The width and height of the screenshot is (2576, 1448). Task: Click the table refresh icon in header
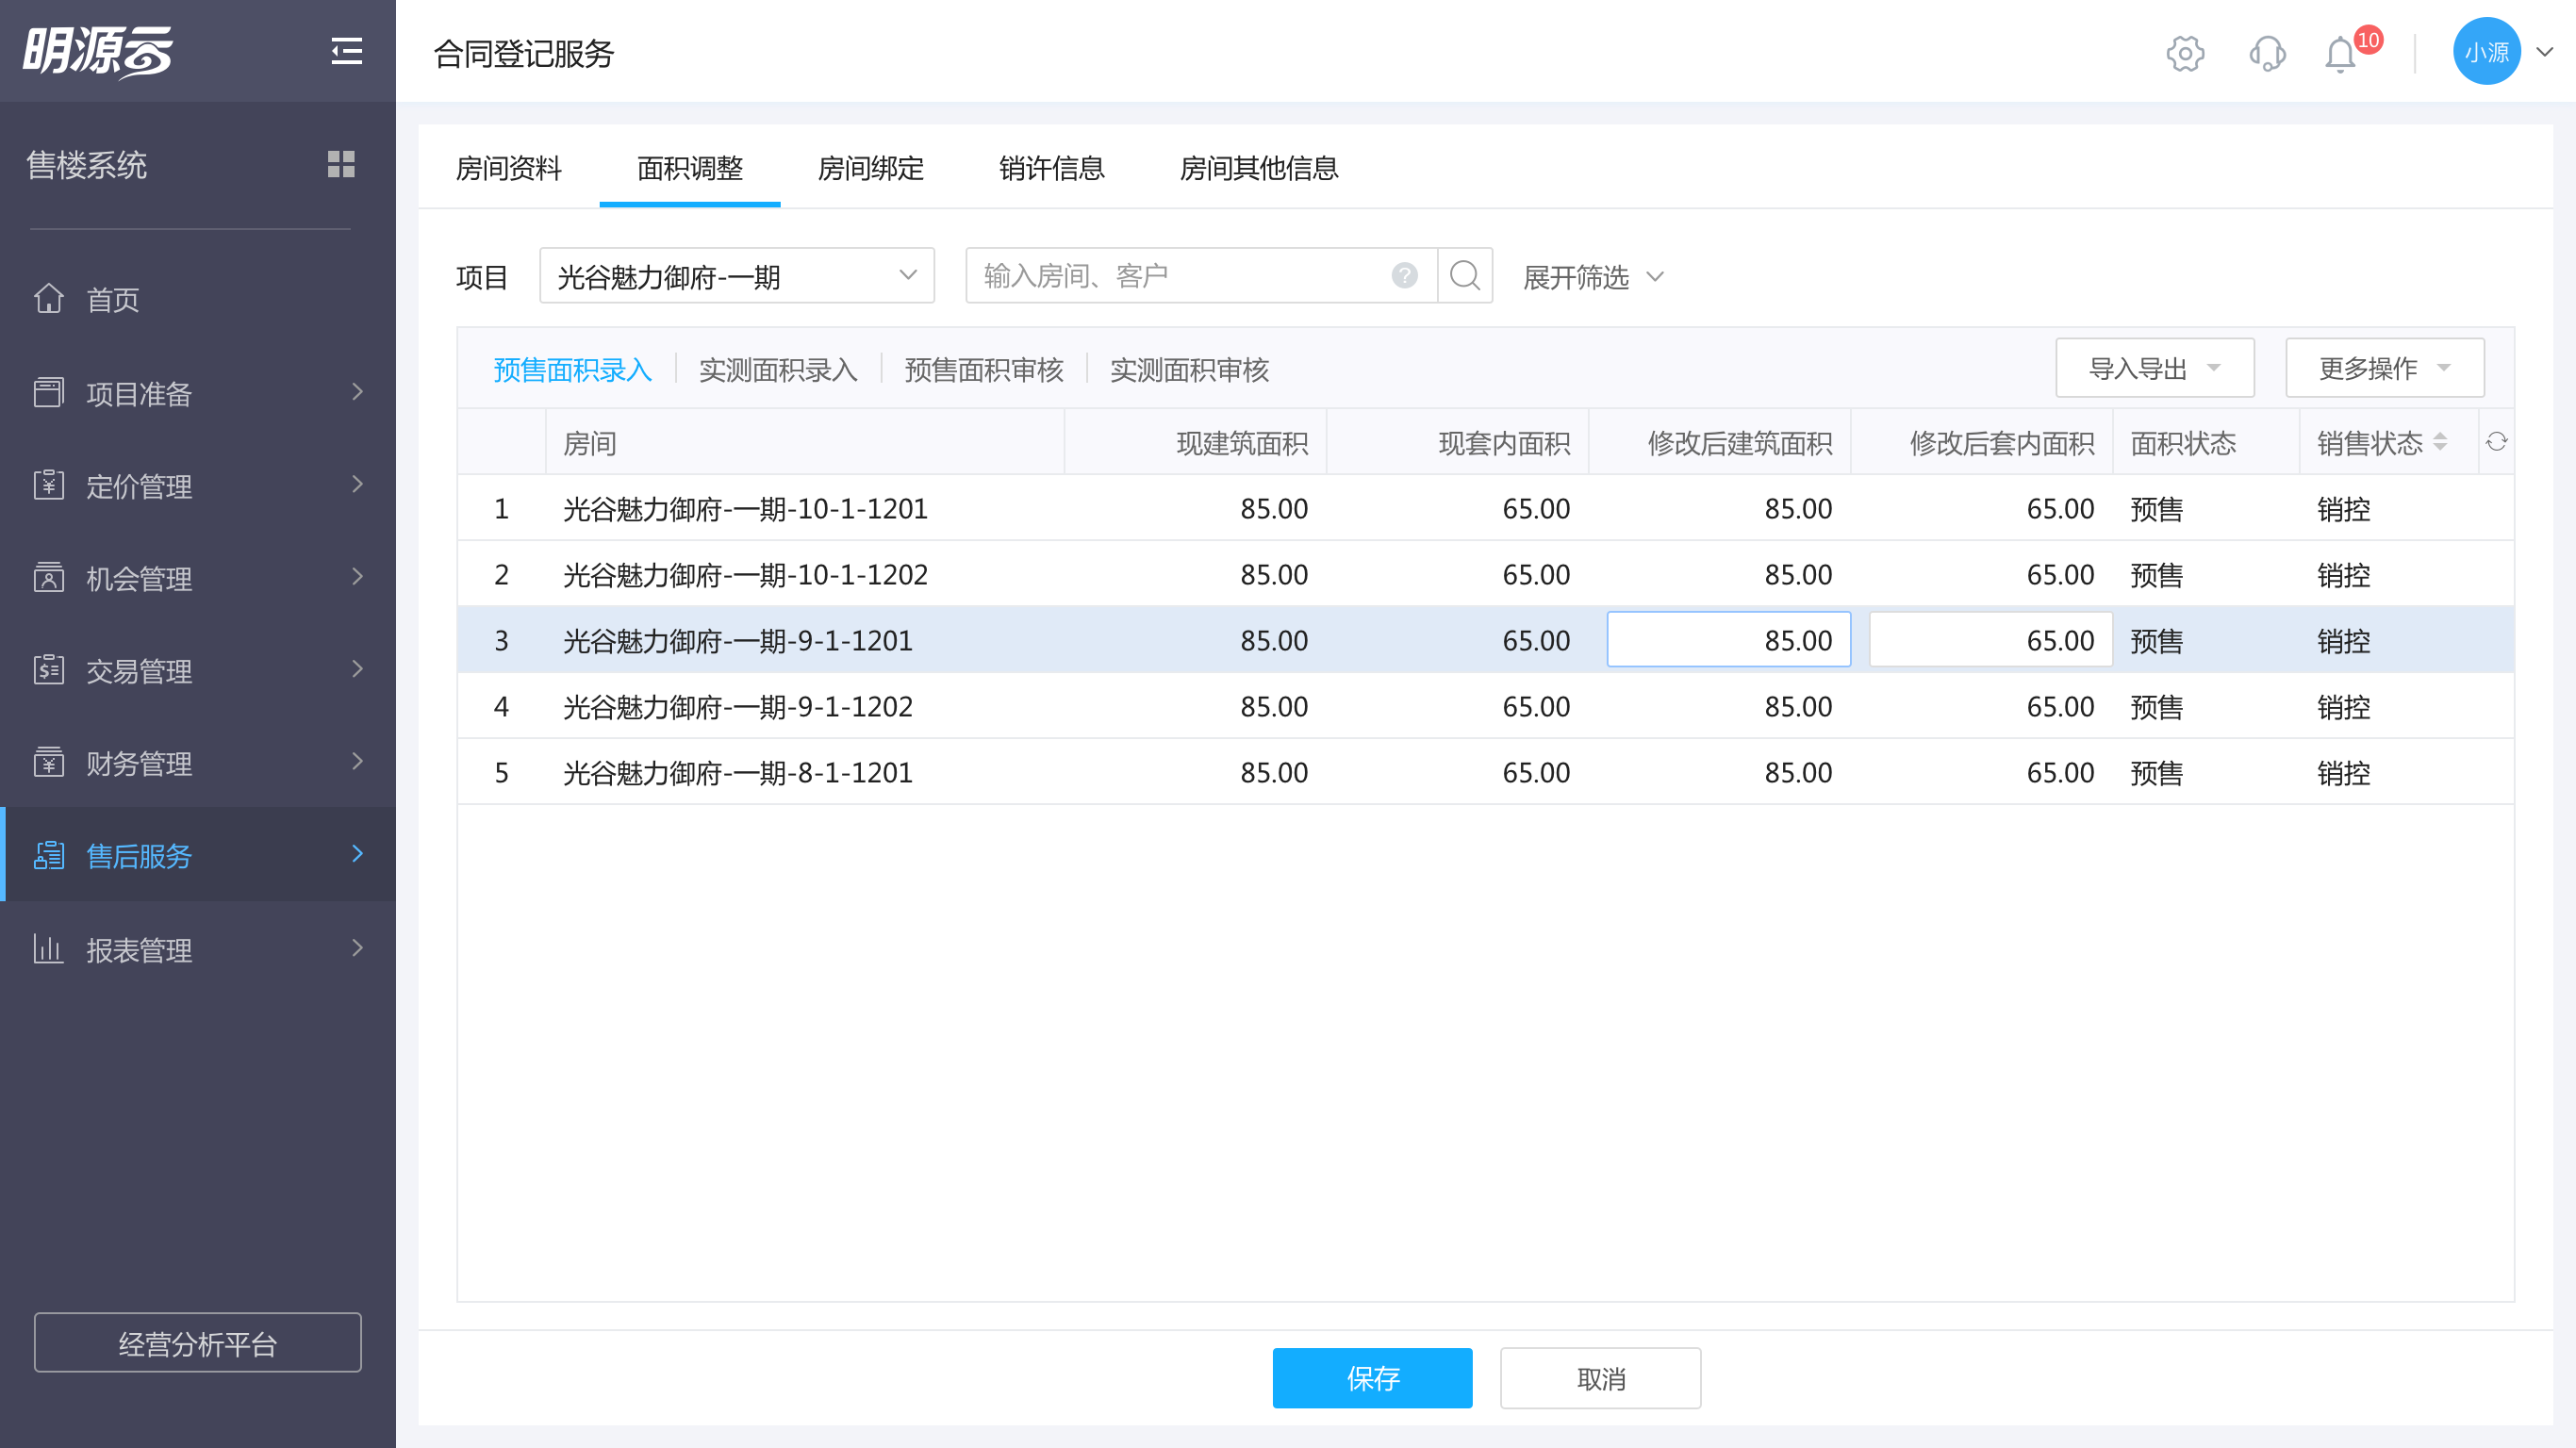2496,442
